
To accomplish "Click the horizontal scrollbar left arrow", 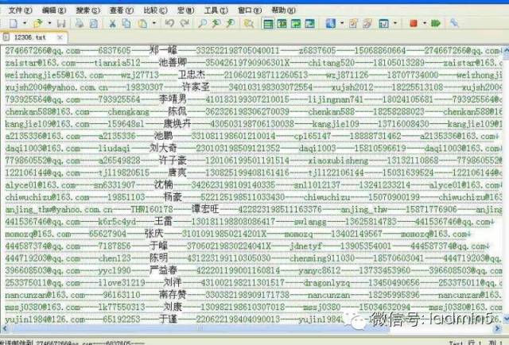I will click(5, 328).
